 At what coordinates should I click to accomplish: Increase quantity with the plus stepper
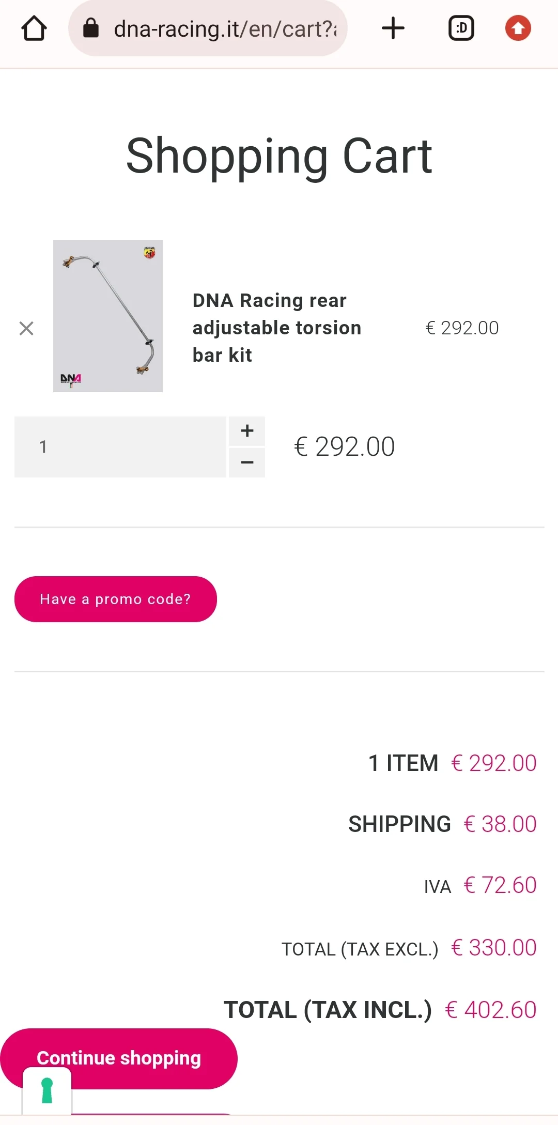pos(247,431)
